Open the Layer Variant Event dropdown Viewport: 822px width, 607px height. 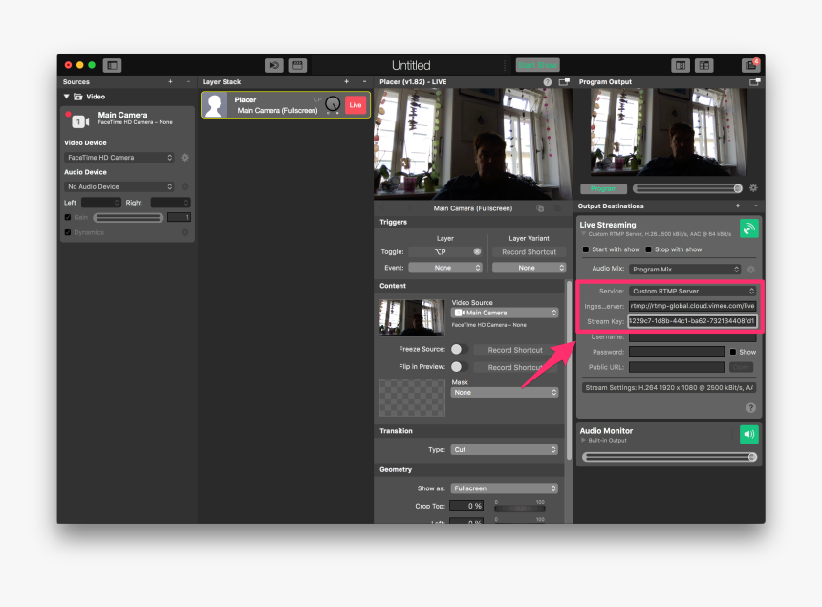(529, 268)
